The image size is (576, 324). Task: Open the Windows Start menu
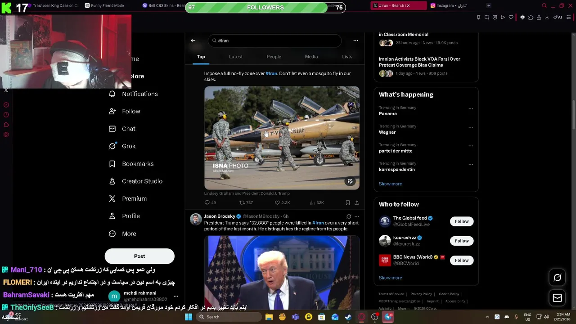coord(189,317)
